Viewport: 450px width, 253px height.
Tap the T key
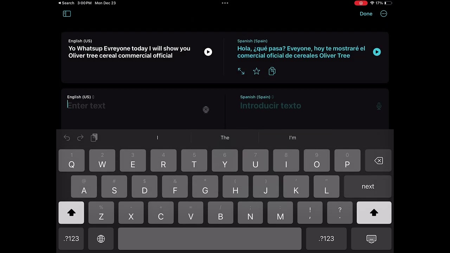194,161
